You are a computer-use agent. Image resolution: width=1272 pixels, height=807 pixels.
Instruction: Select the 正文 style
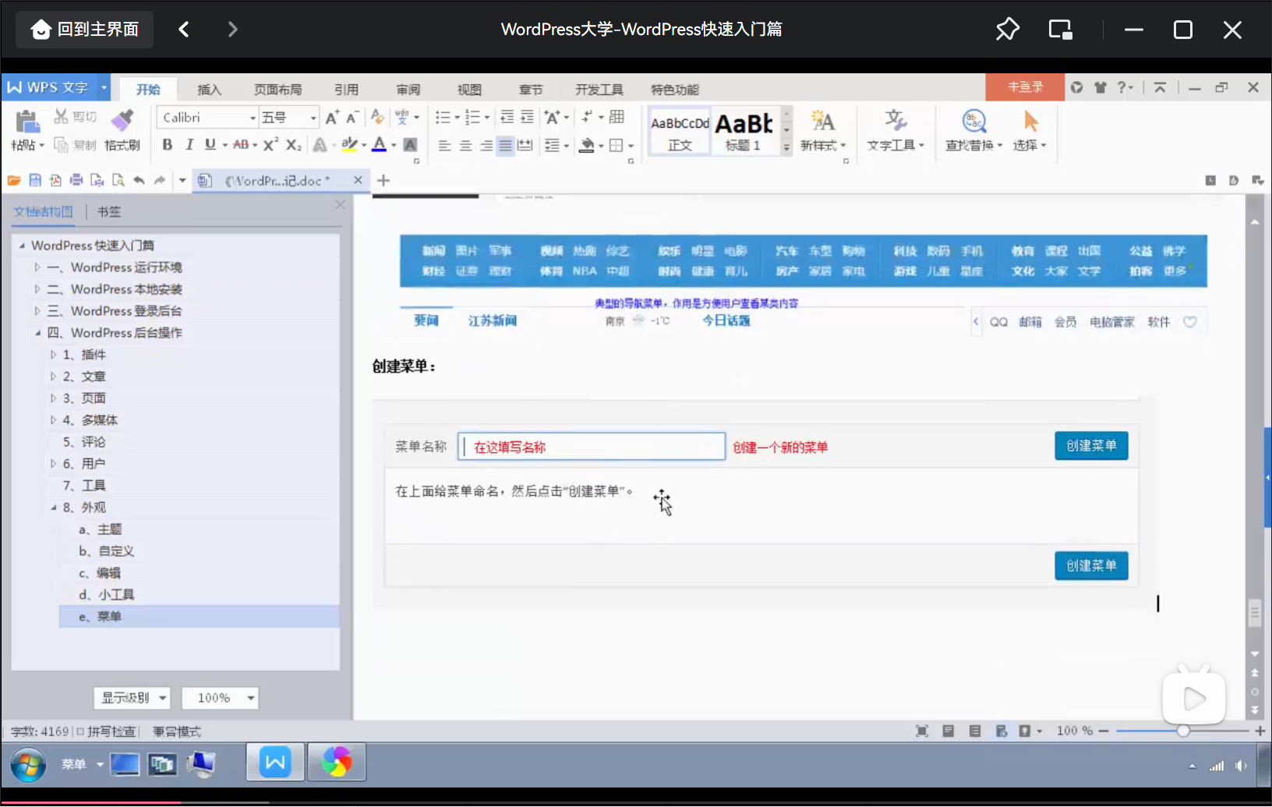680,131
